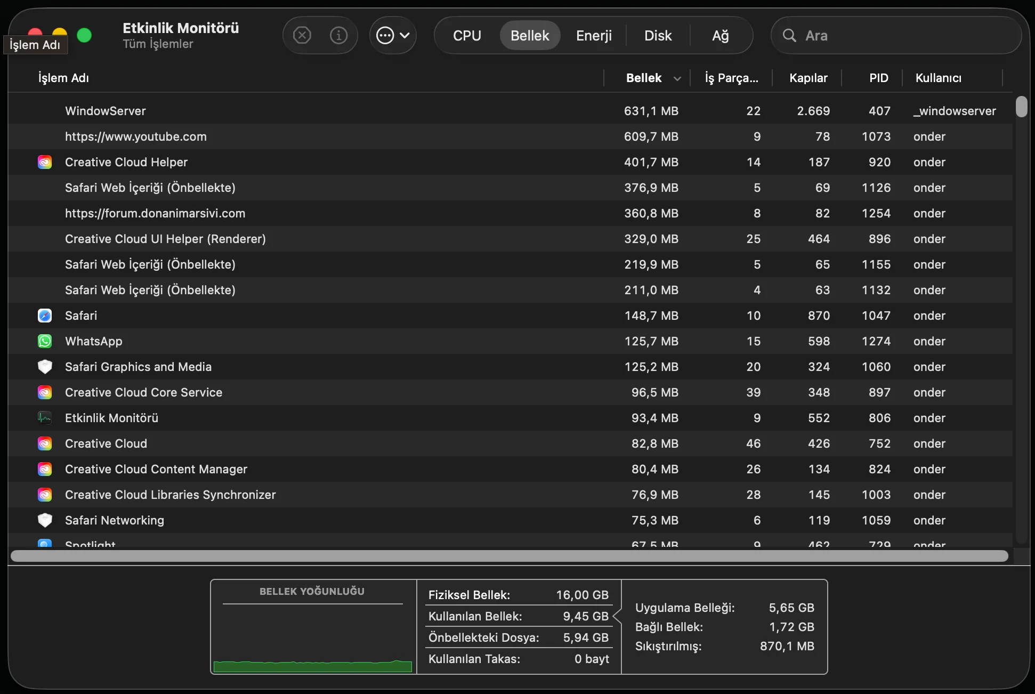The height and width of the screenshot is (694, 1035).
Task: Click the Safari Networking shield icon
Action: click(45, 520)
